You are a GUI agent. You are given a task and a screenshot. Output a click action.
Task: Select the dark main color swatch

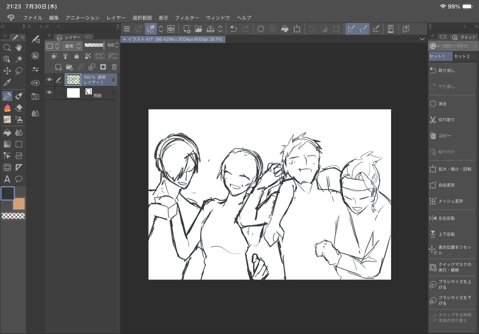tap(8, 194)
